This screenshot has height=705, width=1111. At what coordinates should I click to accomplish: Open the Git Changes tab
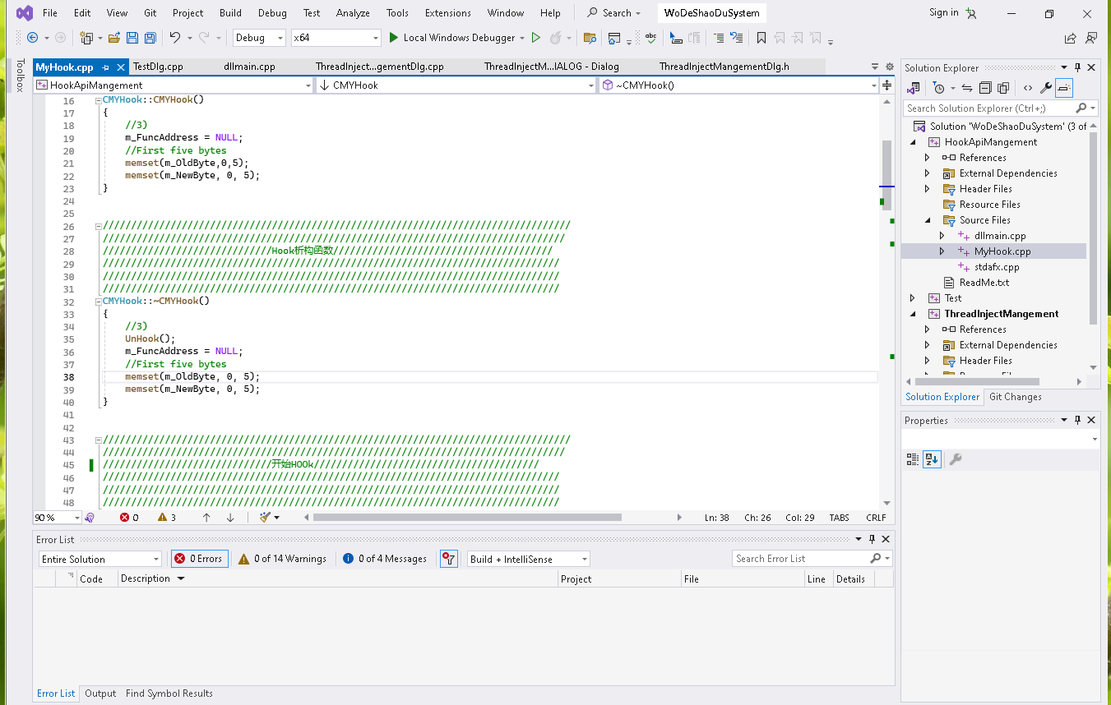[x=1015, y=397]
